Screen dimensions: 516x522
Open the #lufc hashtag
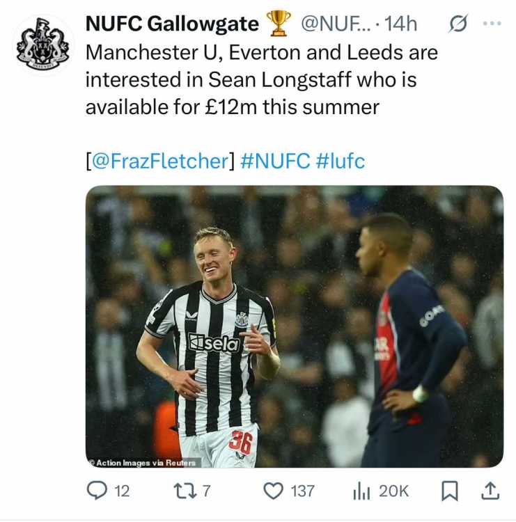pyautogui.click(x=340, y=161)
